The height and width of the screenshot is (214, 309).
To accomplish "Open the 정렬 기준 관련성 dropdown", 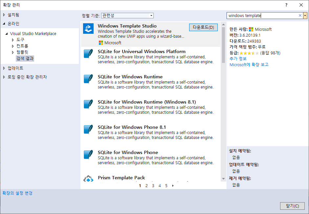I will (x=127, y=15).
